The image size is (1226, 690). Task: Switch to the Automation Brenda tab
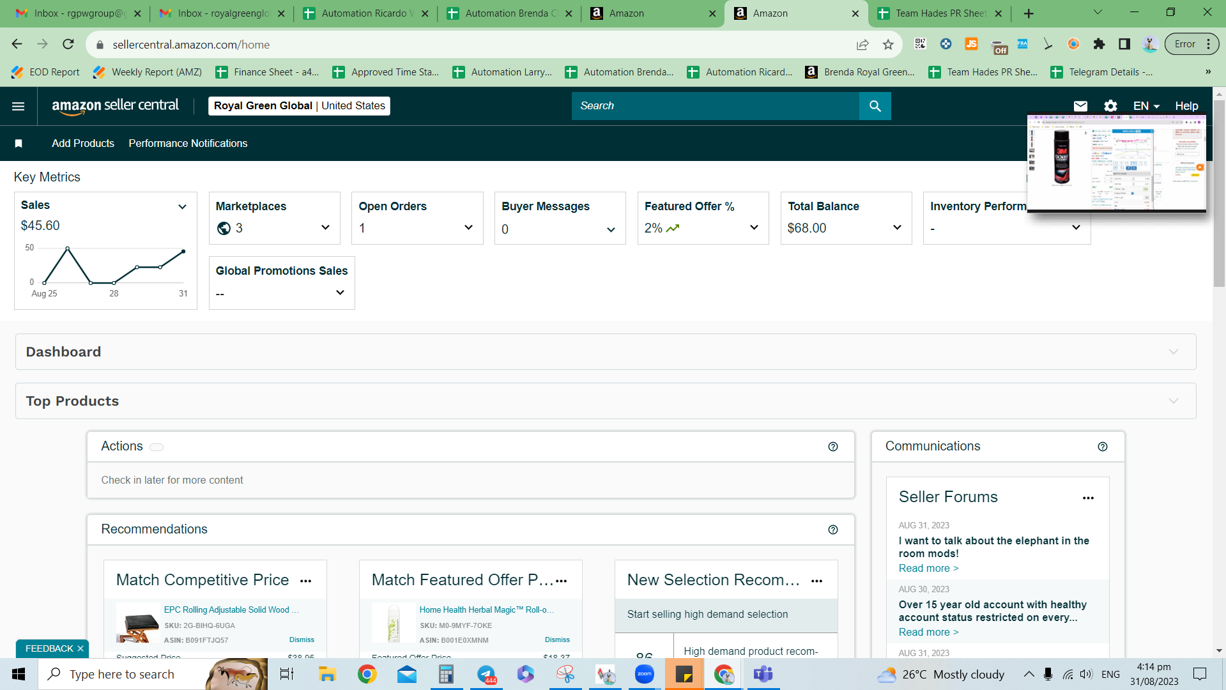pos(510,13)
